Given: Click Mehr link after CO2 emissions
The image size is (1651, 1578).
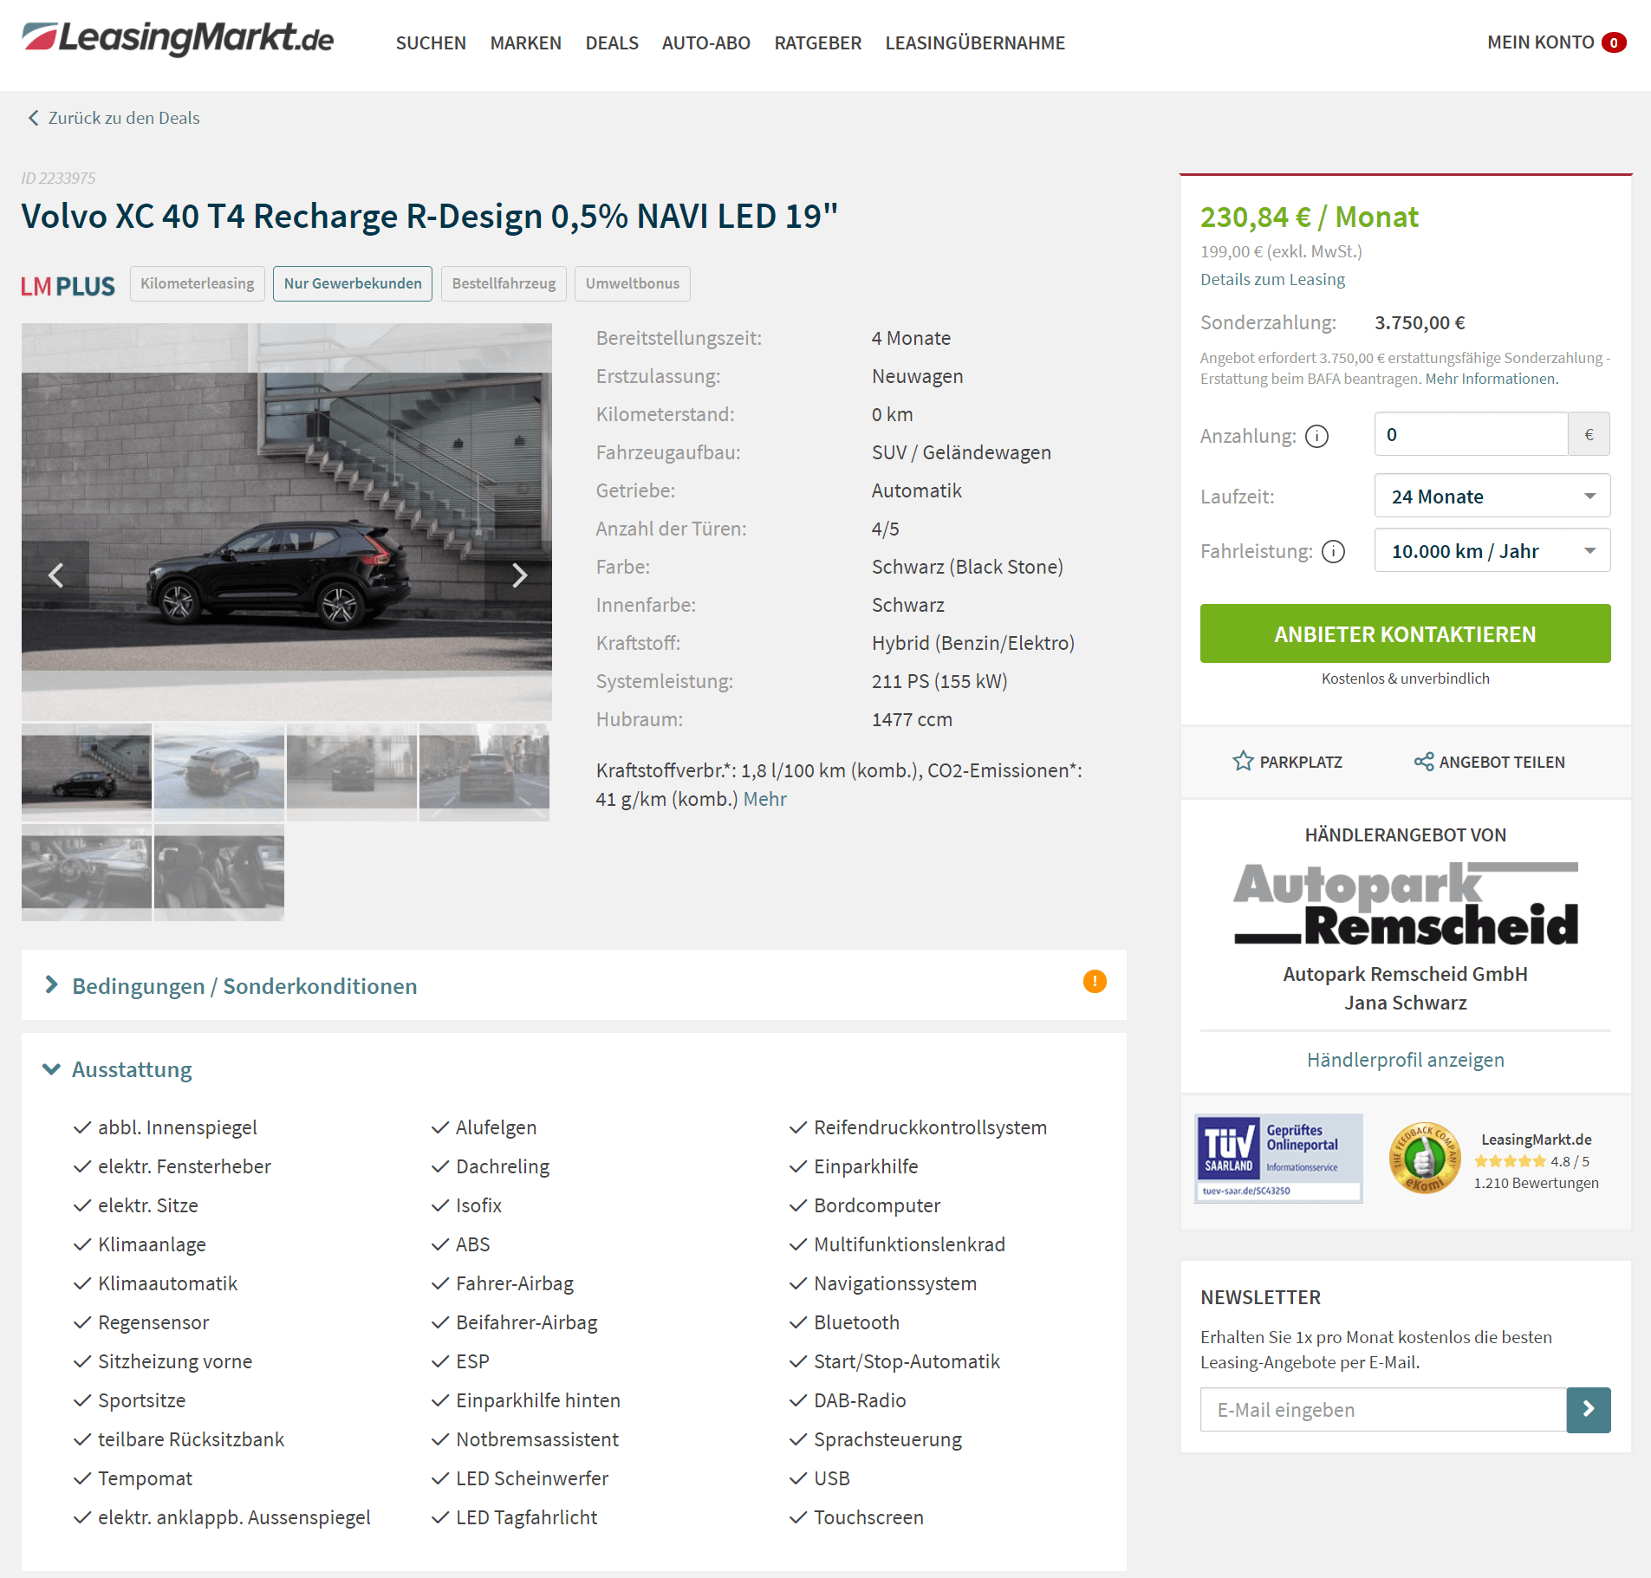Looking at the screenshot, I should coord(765,799).
